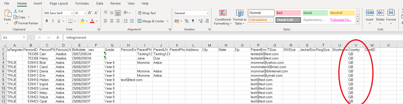Image resolution: width=403 pixels, height=104 pixels.
Task: Expand the cell styles gallery More arrow
Action: tap(358, 22)
